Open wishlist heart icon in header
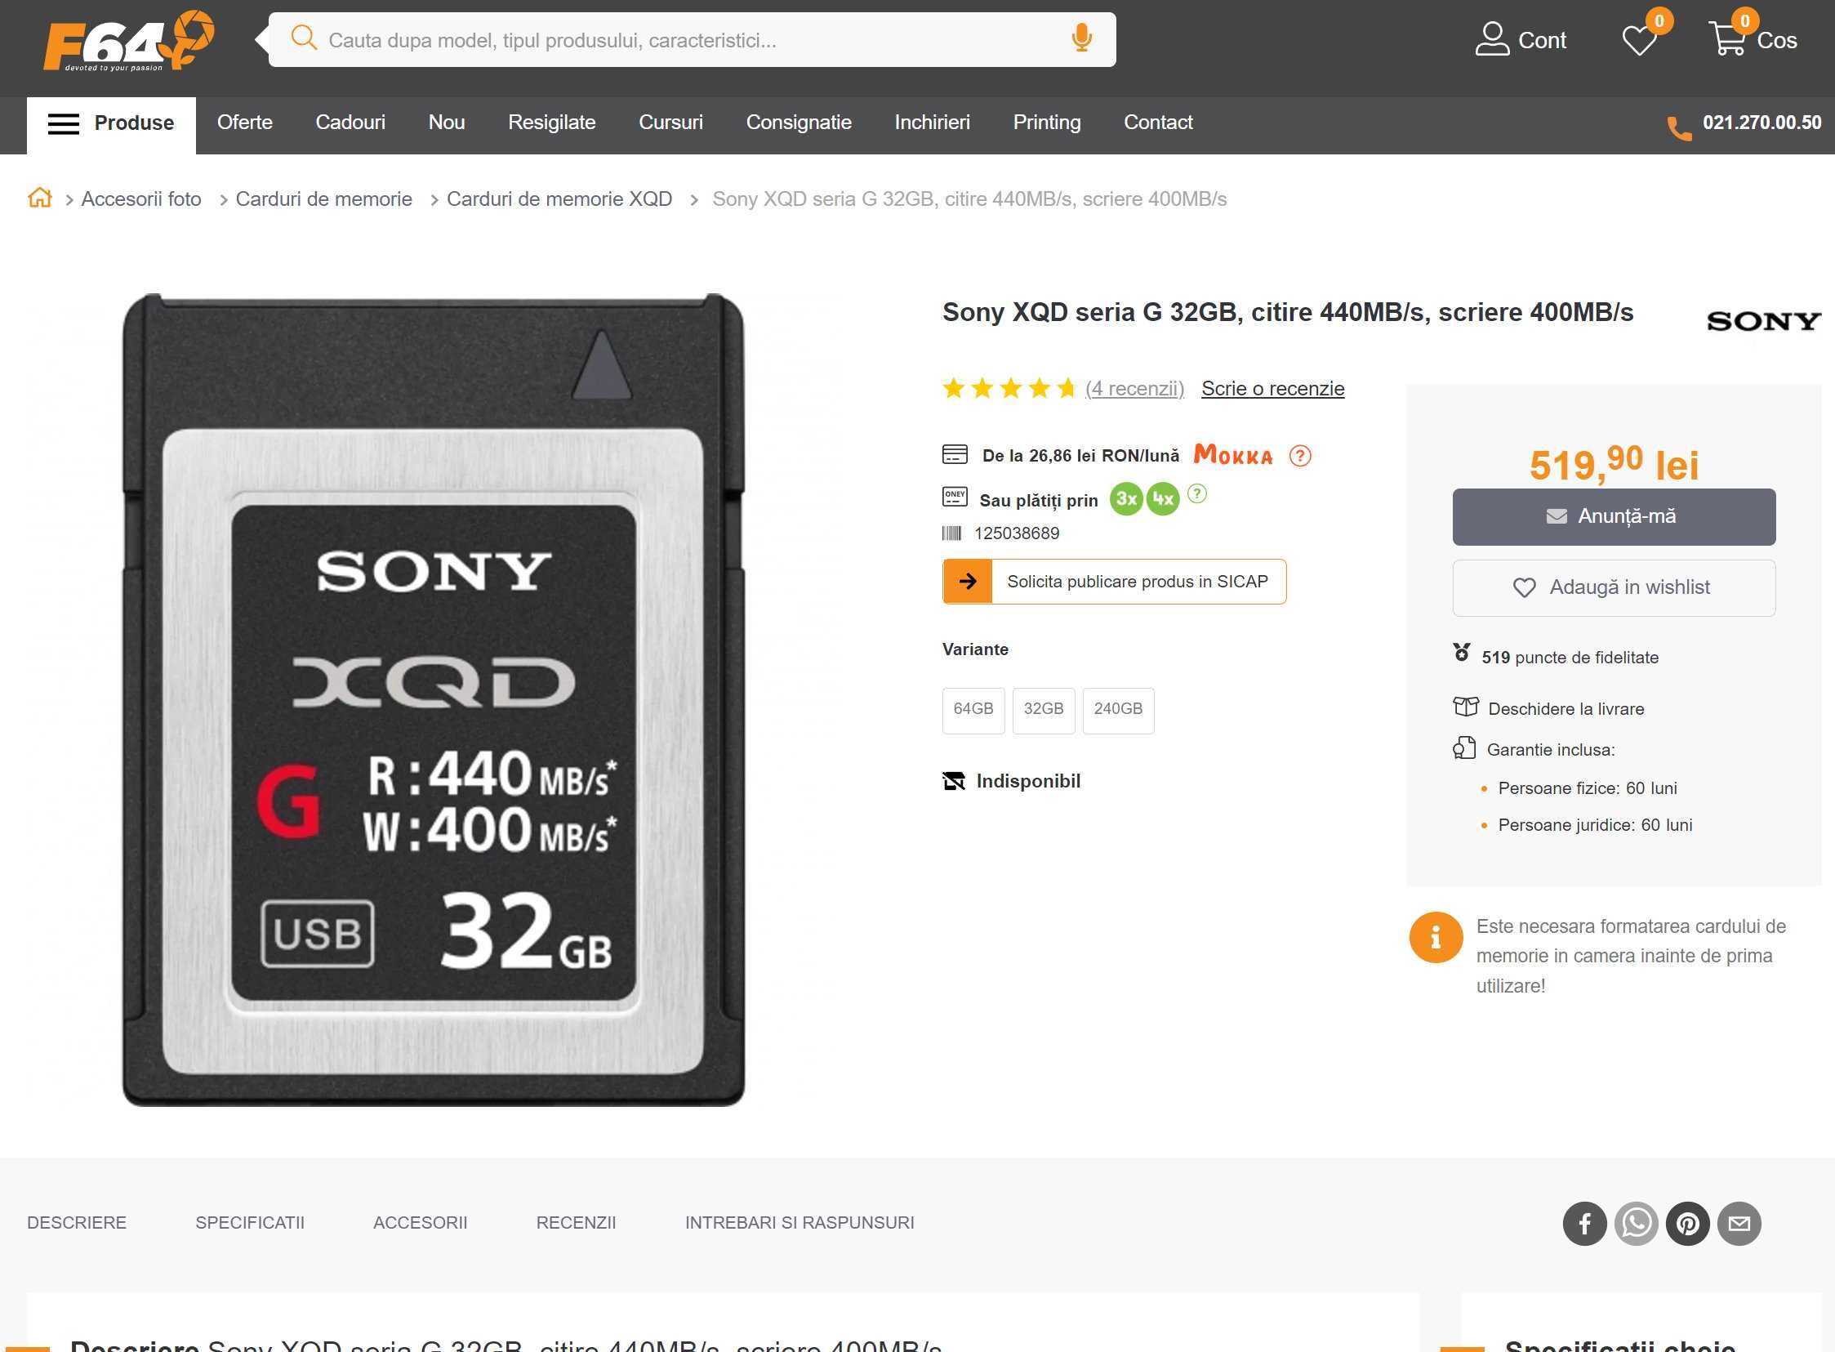The width and height of the screenshot is (1835, 1352). click(1640, 40)
